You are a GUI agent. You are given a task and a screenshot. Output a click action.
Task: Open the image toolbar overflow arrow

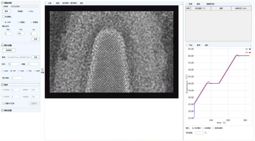coord(182,4)
